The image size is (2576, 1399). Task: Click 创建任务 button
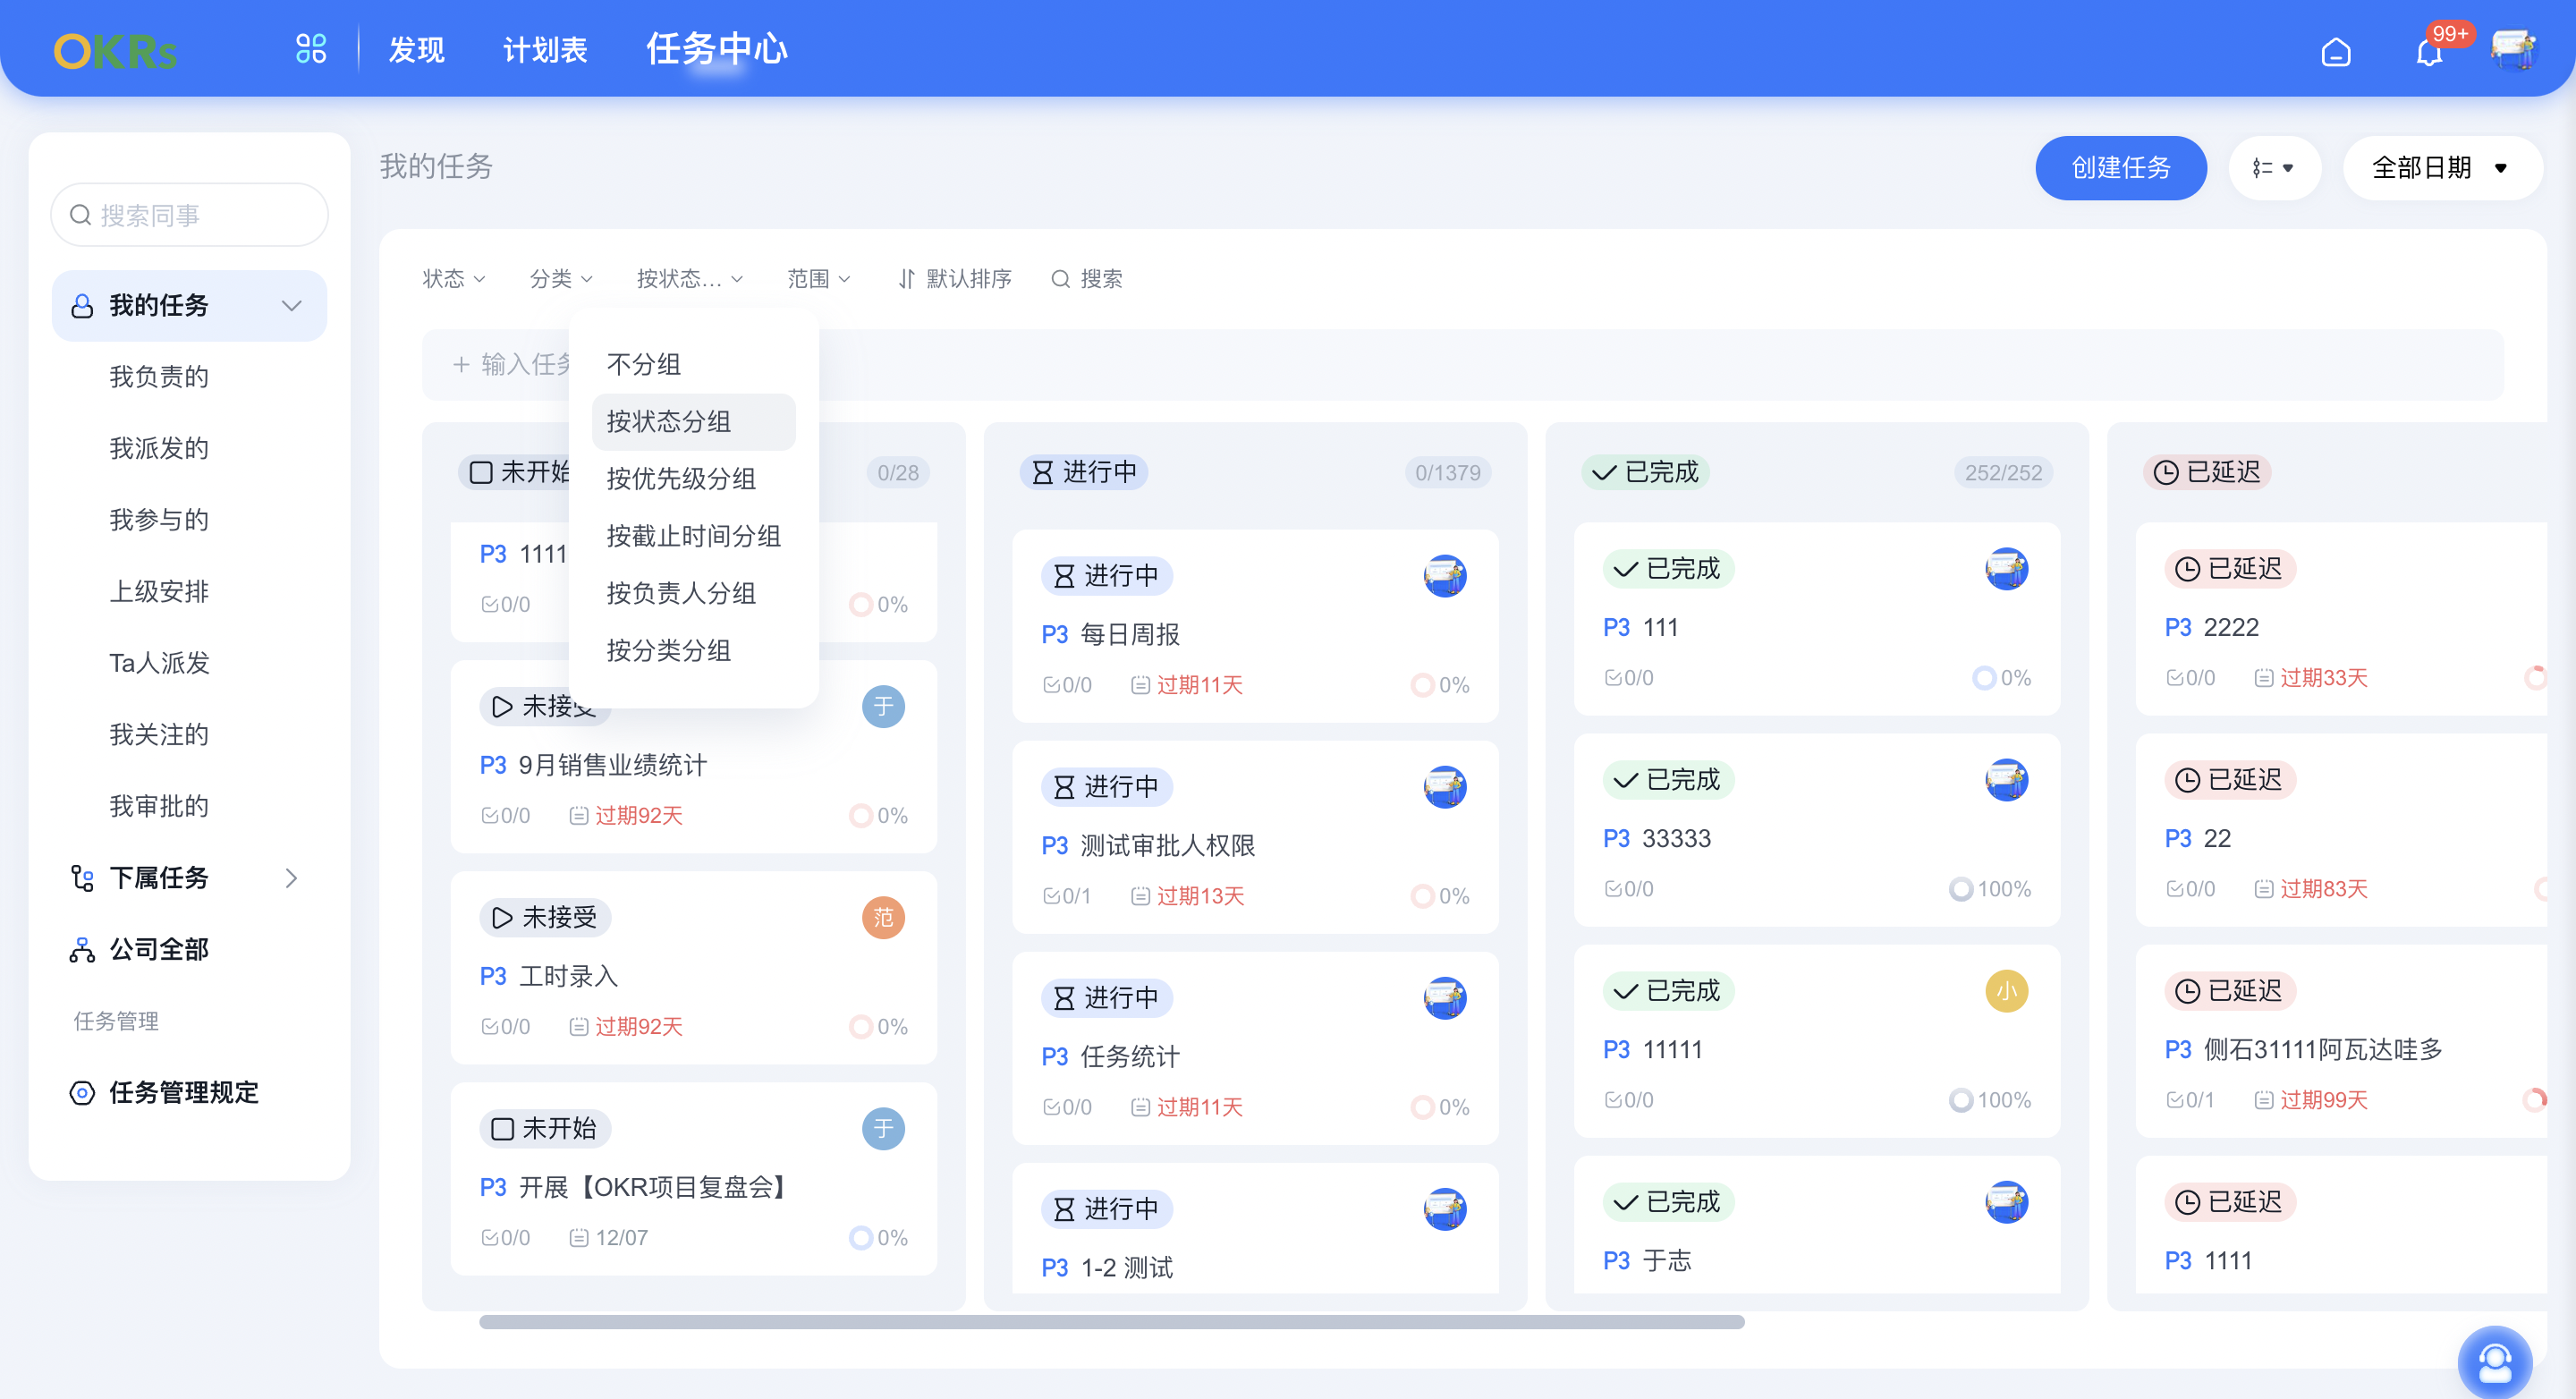pyautogui.click(x=2120, y=168)
